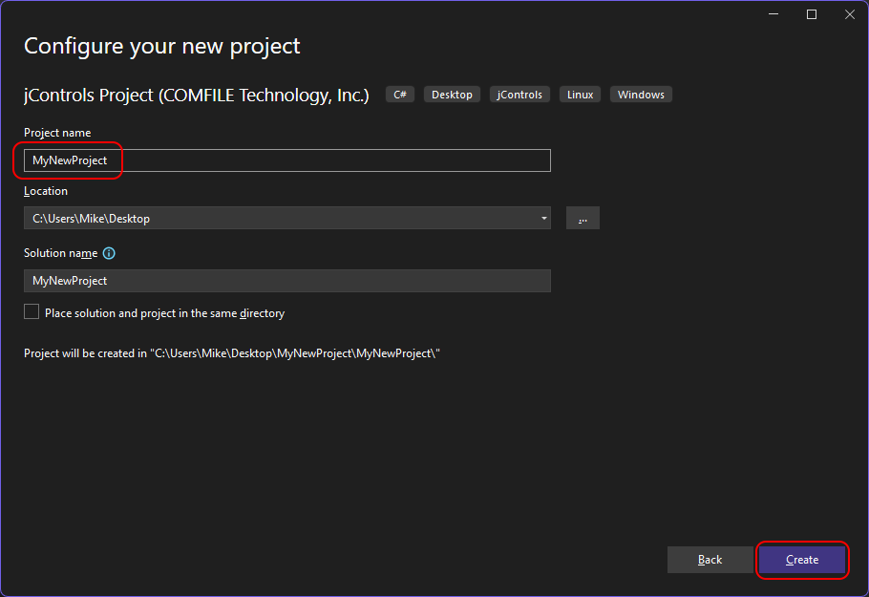Click the Windows platform tag
The height and width of the screenshot is (597, 869).
click(641, 95)
